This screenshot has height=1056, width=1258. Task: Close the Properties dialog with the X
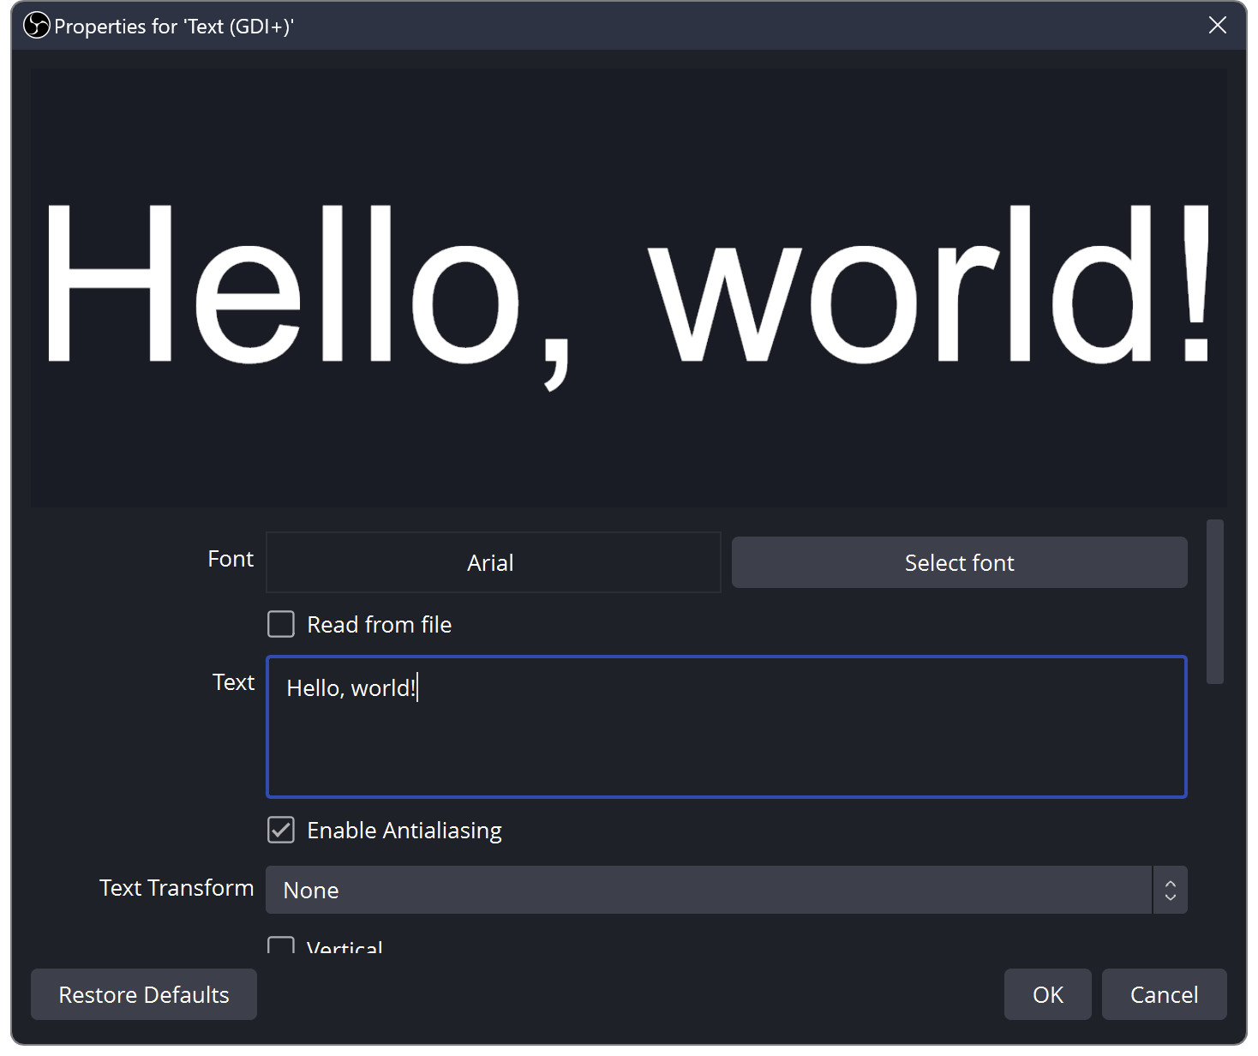point(1217,26)
